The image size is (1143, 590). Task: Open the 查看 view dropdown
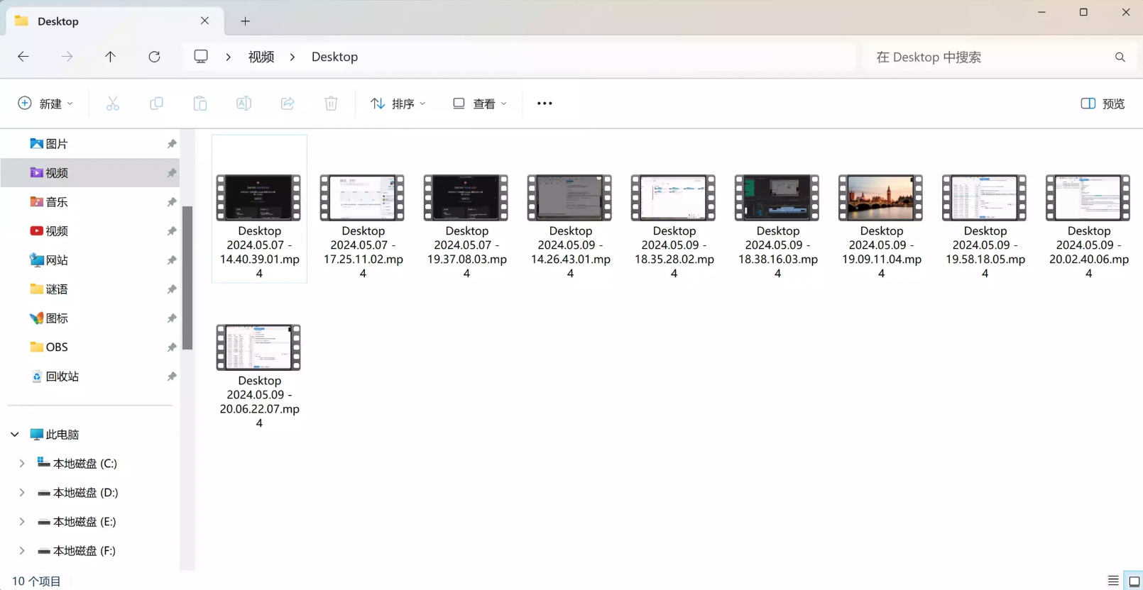tap(480, 104)
